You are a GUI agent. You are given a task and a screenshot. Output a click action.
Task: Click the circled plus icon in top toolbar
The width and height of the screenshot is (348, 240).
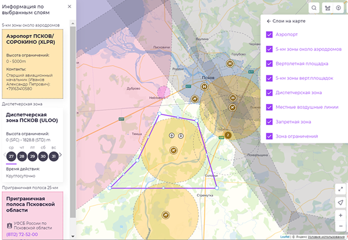coord(339,8)
